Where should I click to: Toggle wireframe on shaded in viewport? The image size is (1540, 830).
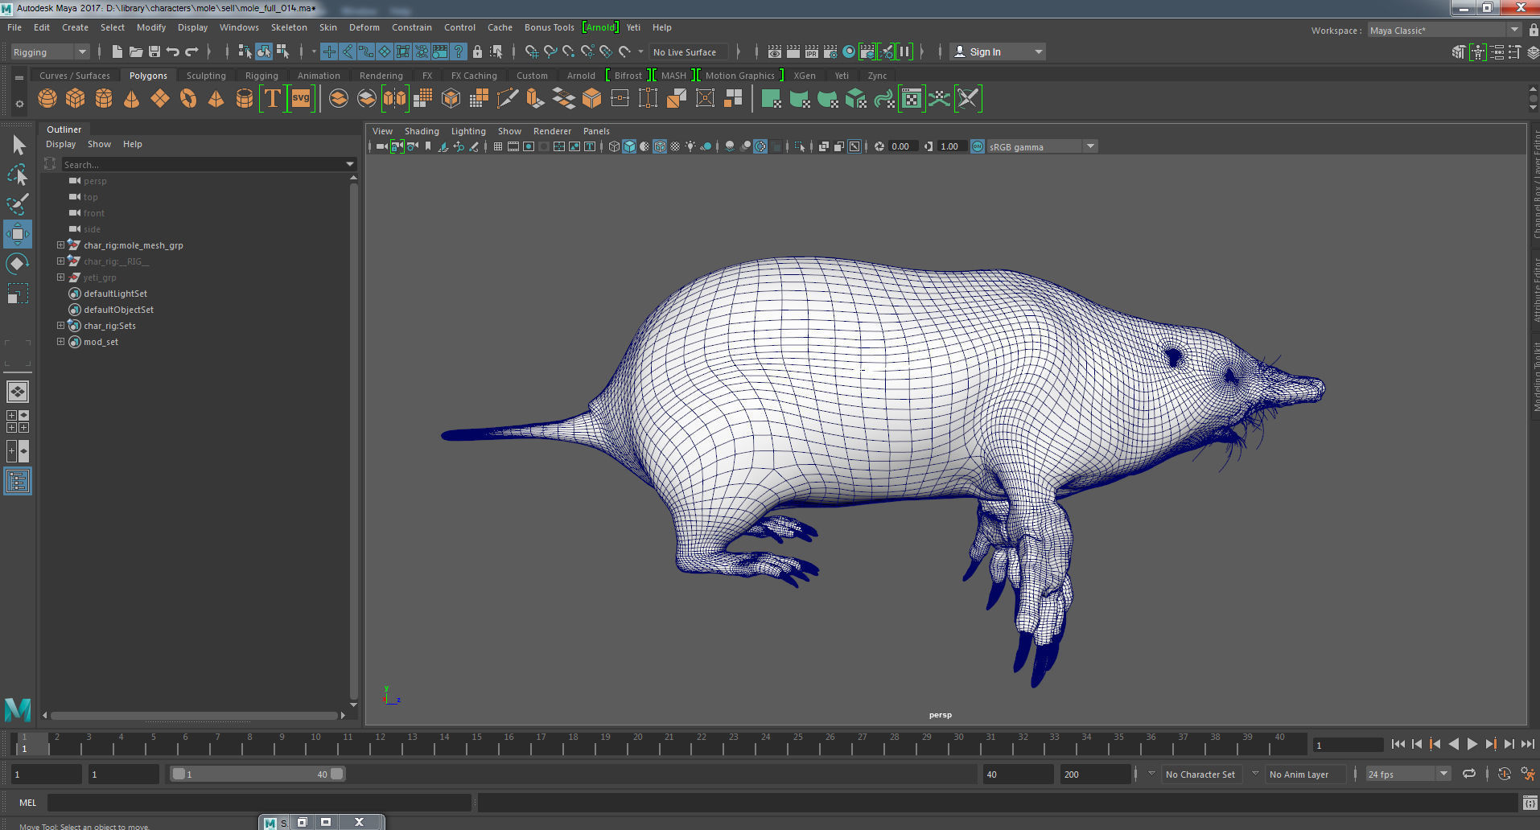660,146
